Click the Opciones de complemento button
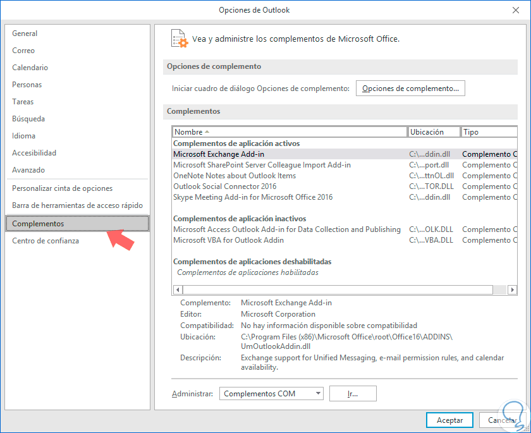531x433 pixels. 410,88
